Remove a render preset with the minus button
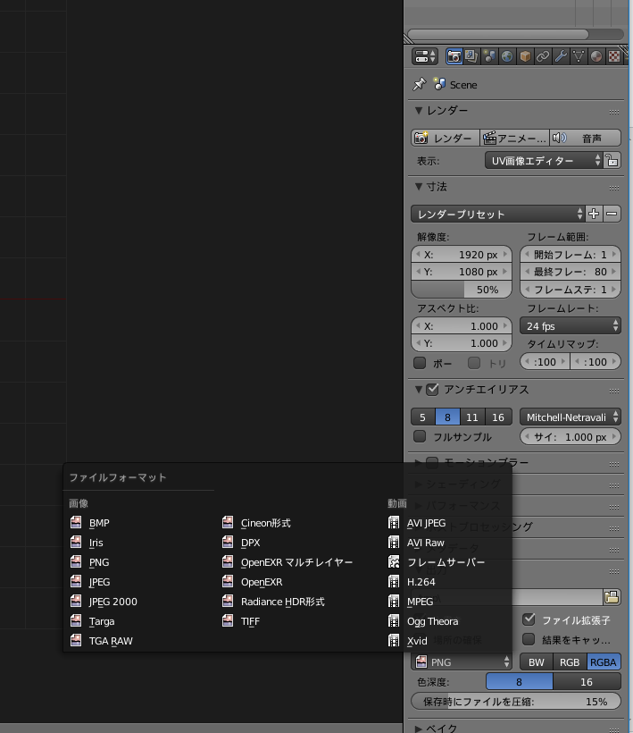The image size is (633, 733). click(x=612, y=215)
